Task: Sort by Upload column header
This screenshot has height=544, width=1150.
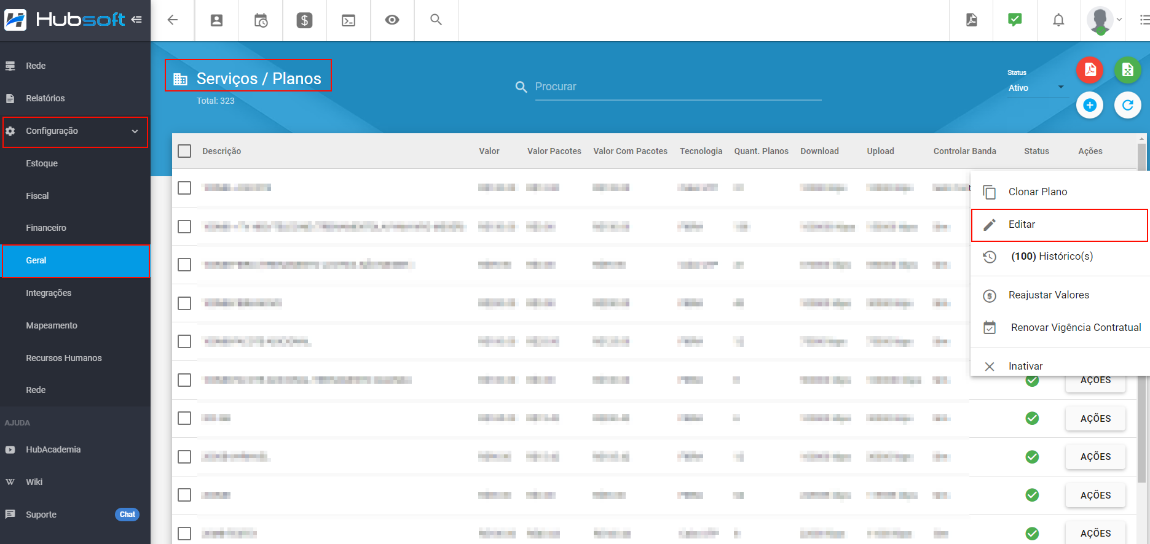Action: (880, 151)
